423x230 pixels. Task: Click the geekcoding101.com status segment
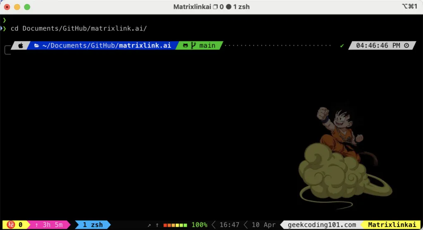click(323, 225)
